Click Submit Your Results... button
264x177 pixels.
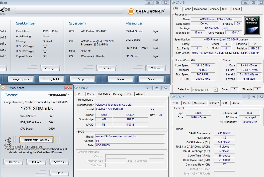click(37, 140)
